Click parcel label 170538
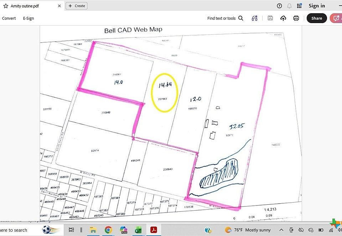This screenshot has height=236, width=342. 188,207
